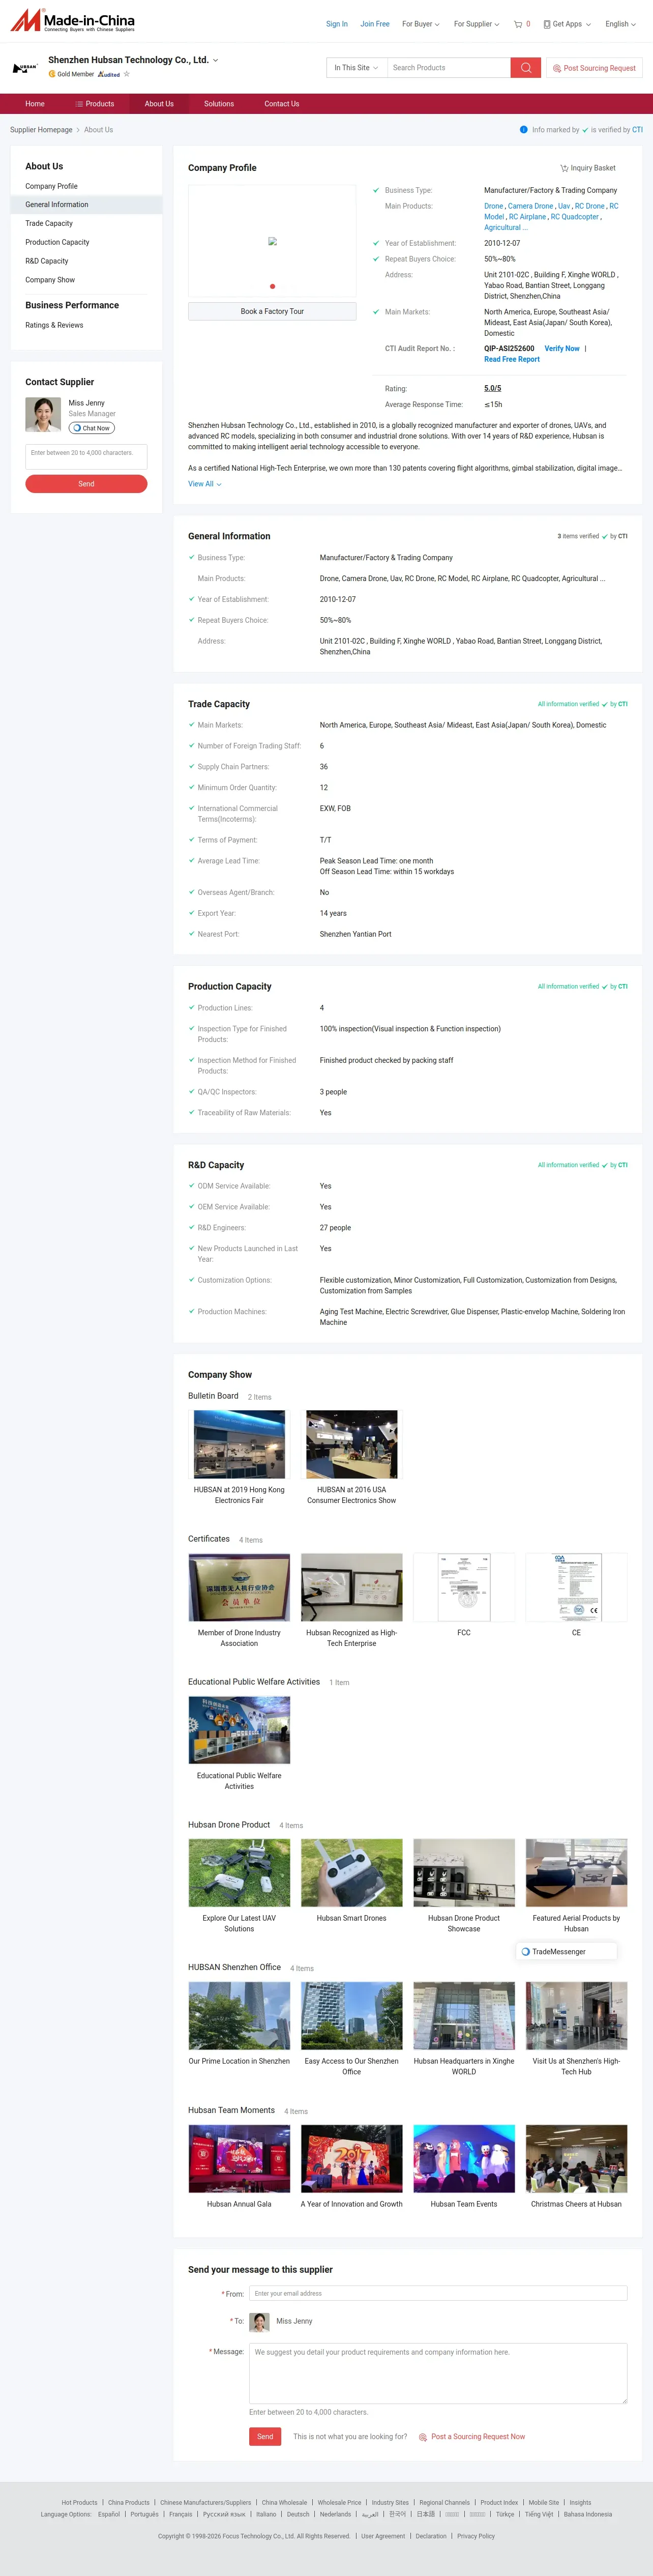Open Christmas Cheers at Hubsan photo

click(577, 2159)
